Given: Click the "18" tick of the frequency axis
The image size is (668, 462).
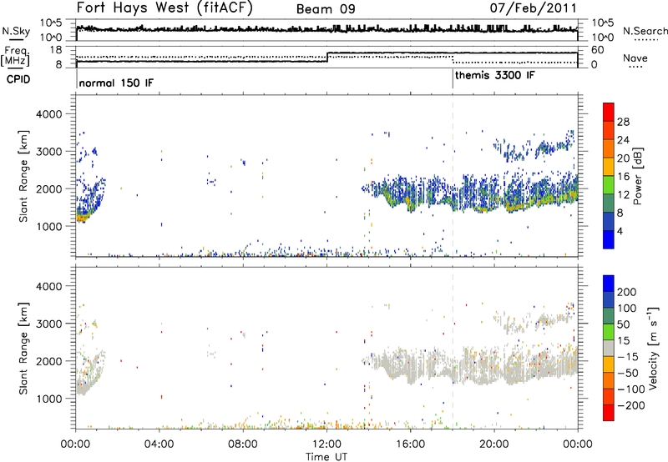Looking at the screenshot, I should click(x=57, y=50).
